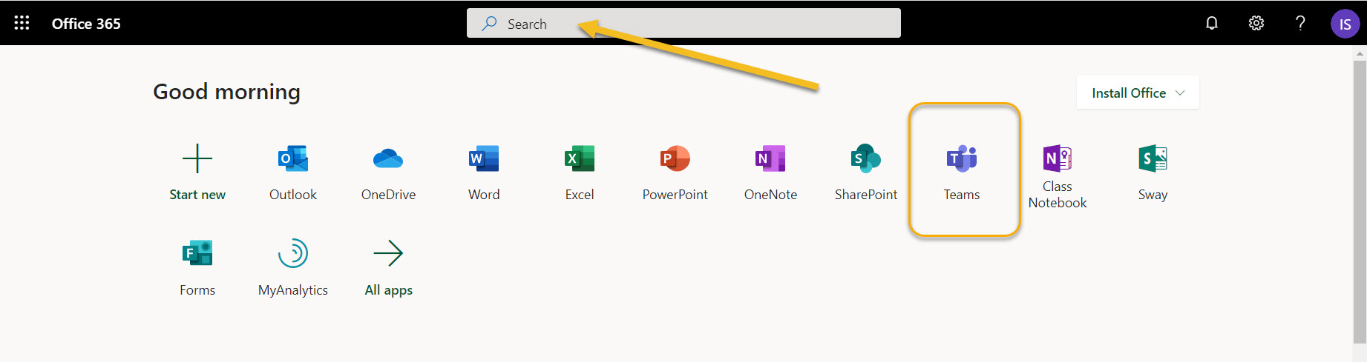Open the app launcher waffle menu

[22, 23]
